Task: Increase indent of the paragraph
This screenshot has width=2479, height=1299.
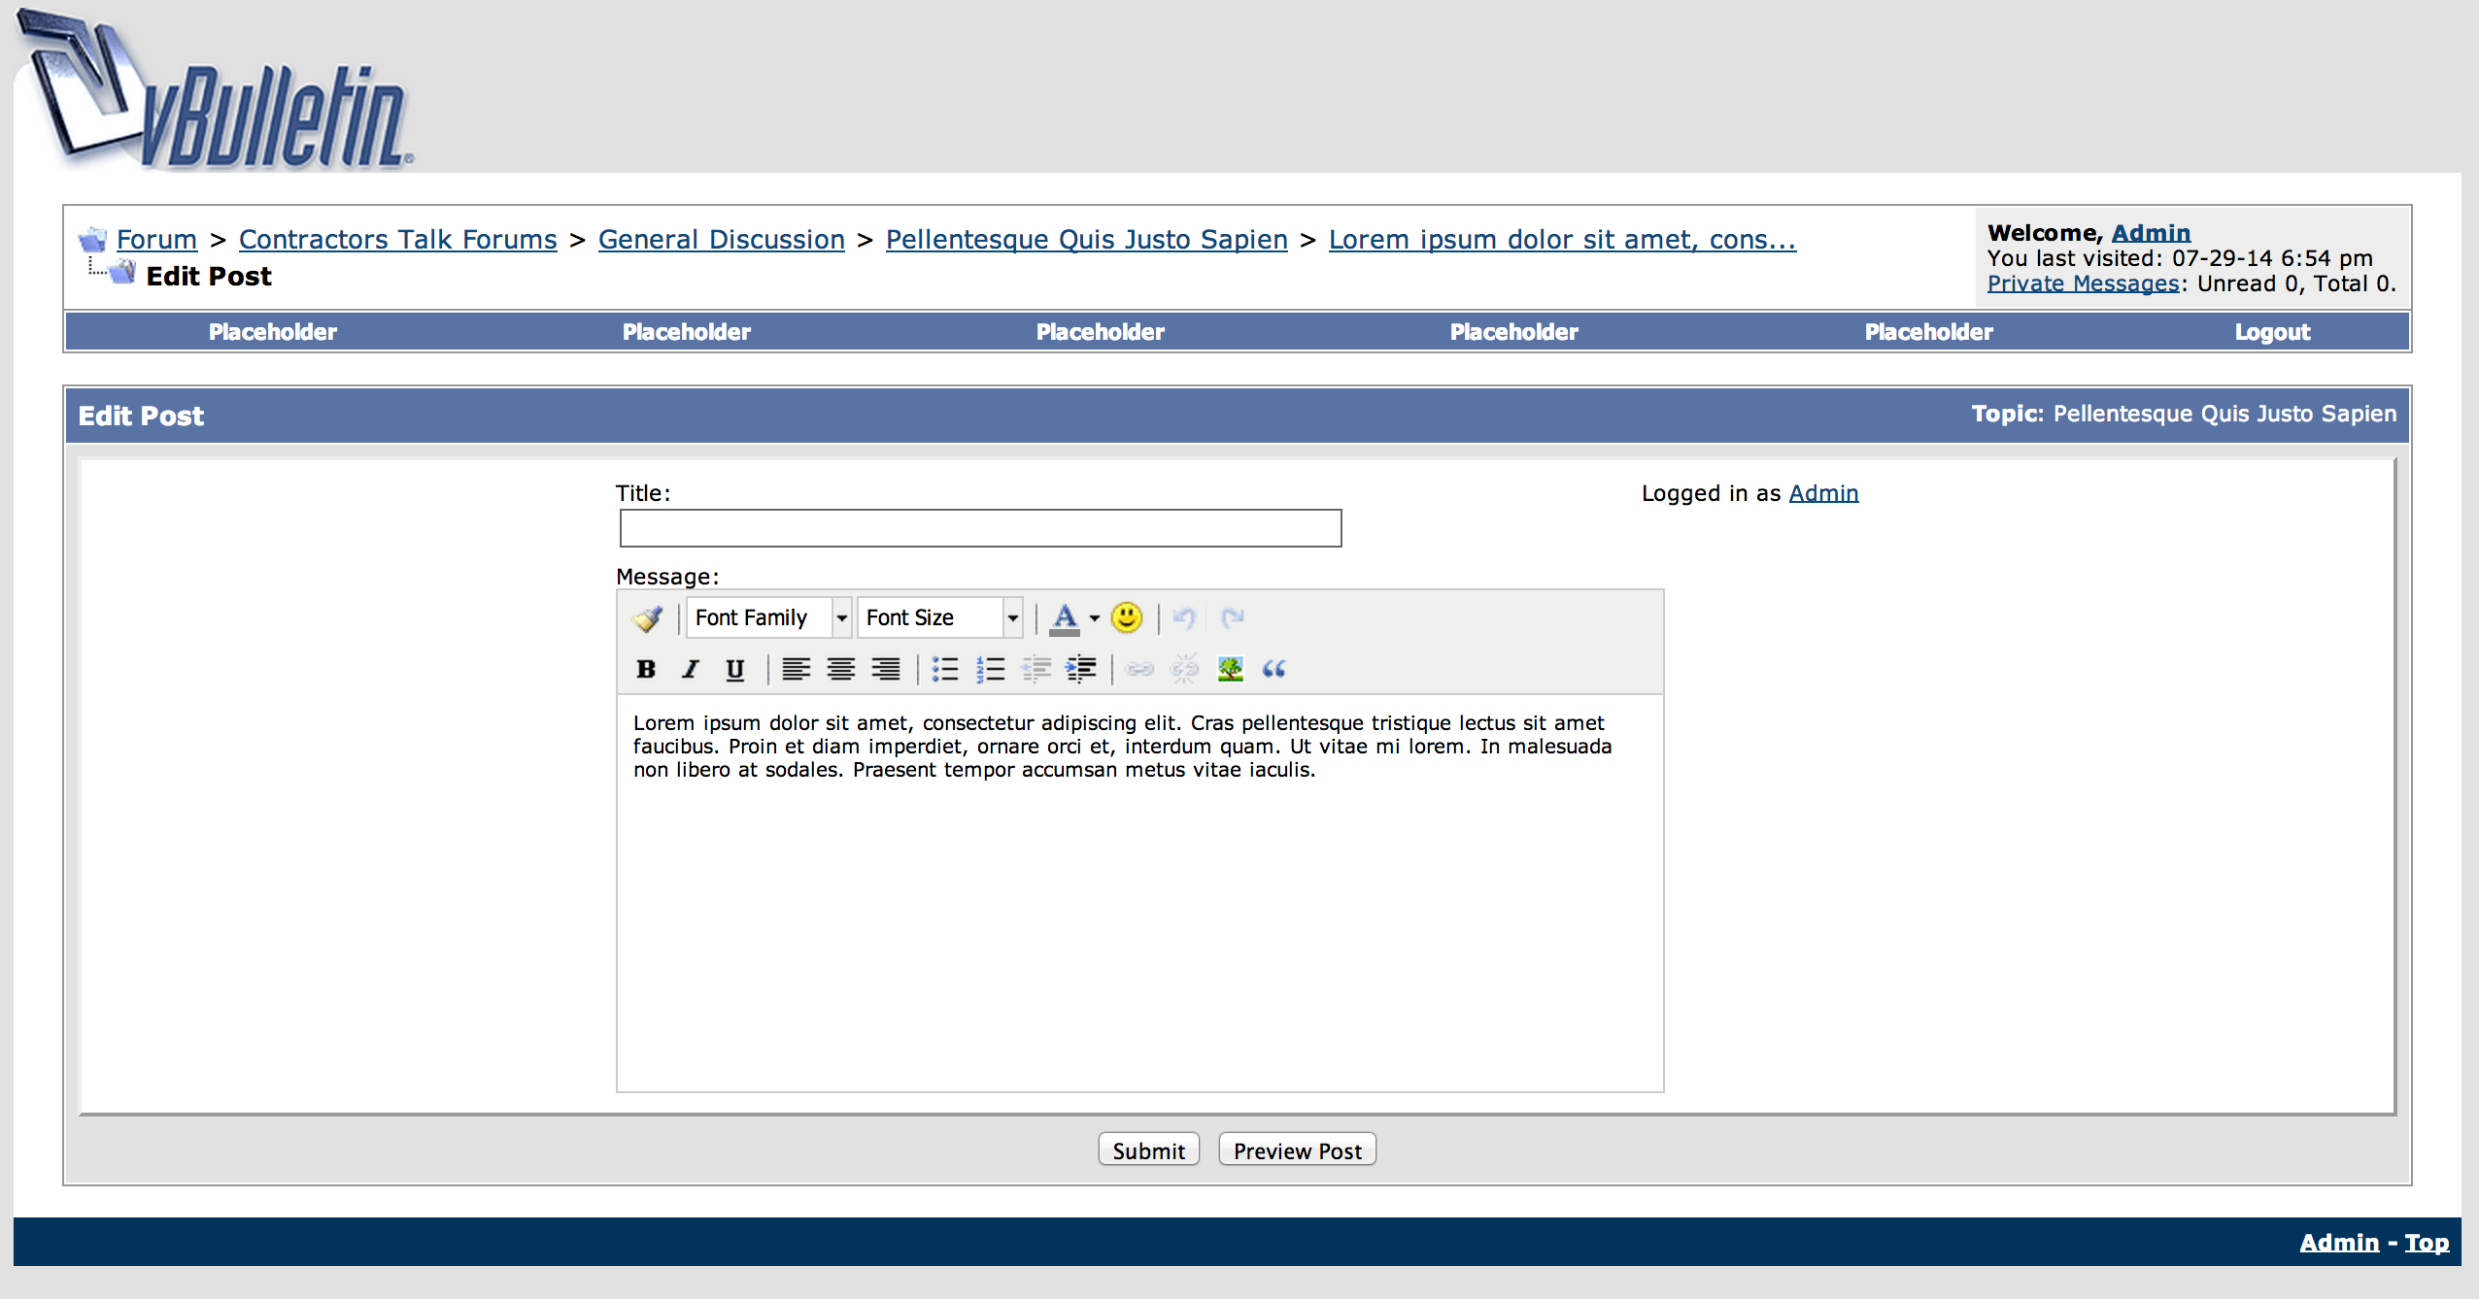Action: click(1080, 669)
